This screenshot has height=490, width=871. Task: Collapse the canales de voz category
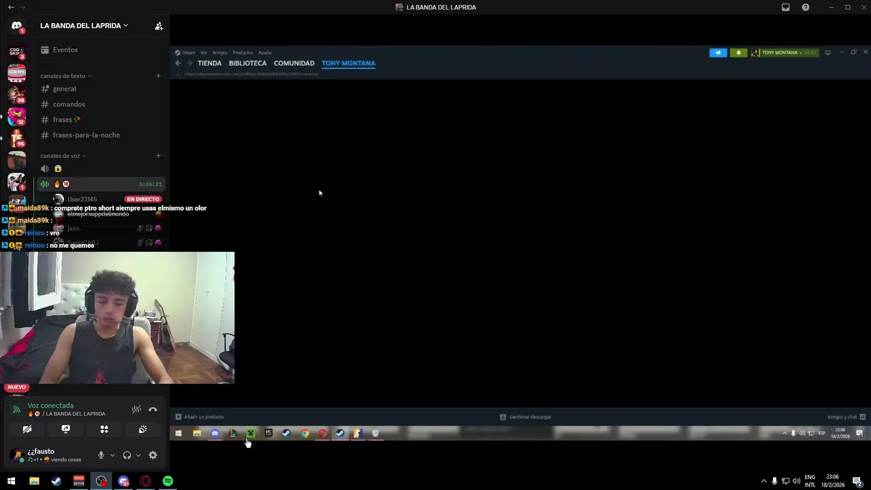coord(63,156)
